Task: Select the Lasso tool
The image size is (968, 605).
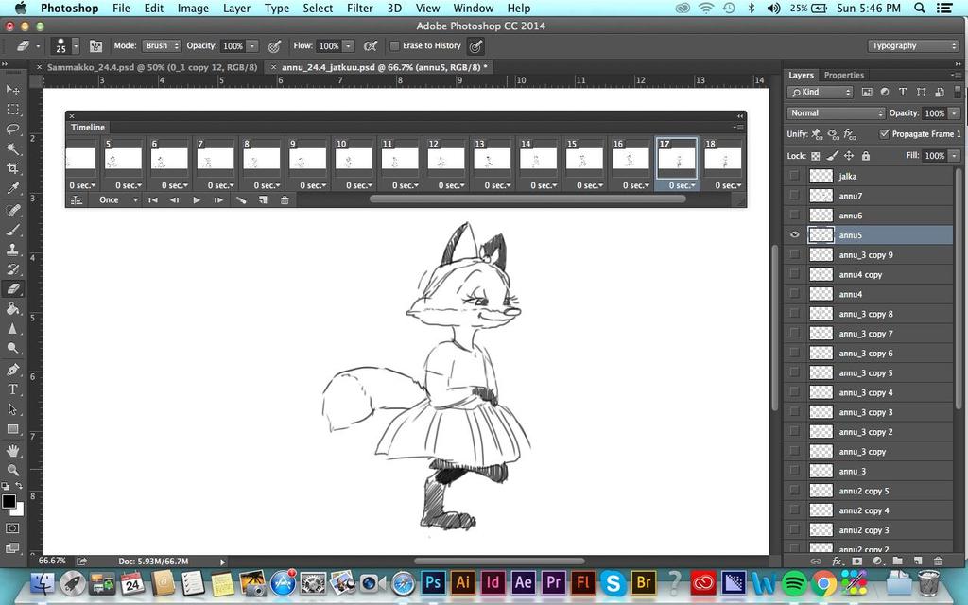Action: [x=12, y=129]
